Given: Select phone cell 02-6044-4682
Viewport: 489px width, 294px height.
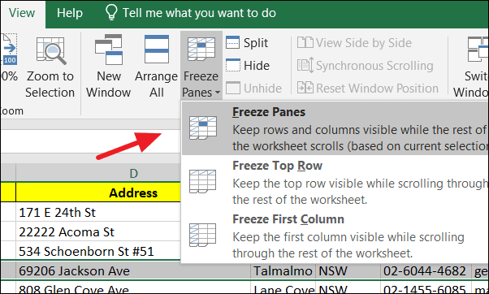Looking at the screenshot, I should pos(426,270).
